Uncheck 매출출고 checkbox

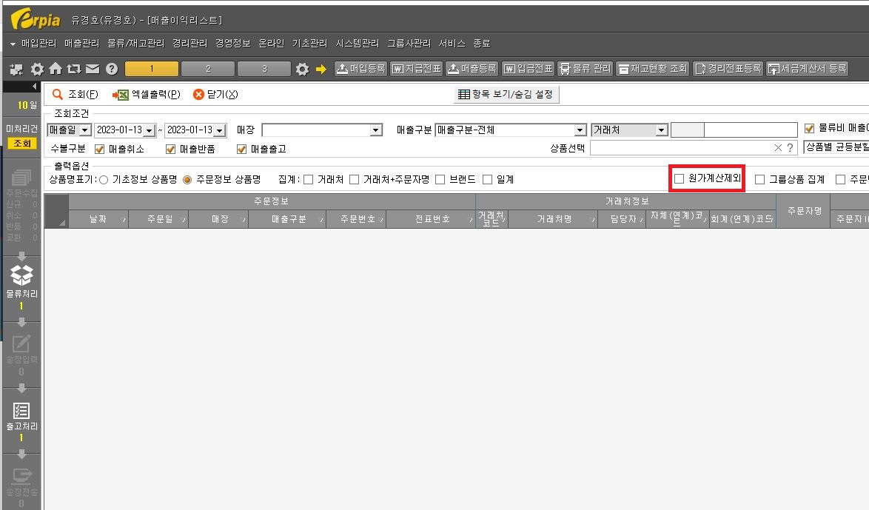(241, 149)
